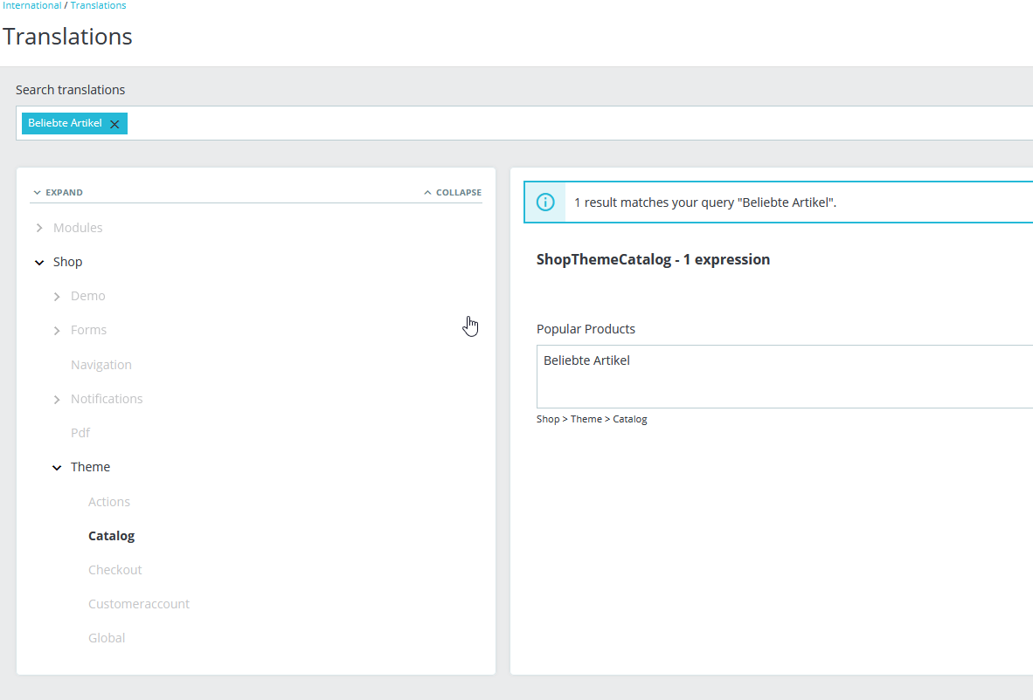The height and width of the screenshot is (700, 1033).
Task: Click the info icon in results alert
Action: point(545,202)
